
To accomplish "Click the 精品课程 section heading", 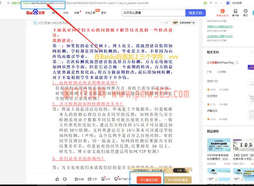I will [213, 131].
